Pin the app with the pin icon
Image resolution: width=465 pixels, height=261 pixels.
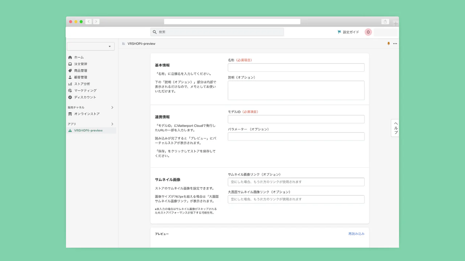coord(388,43)
